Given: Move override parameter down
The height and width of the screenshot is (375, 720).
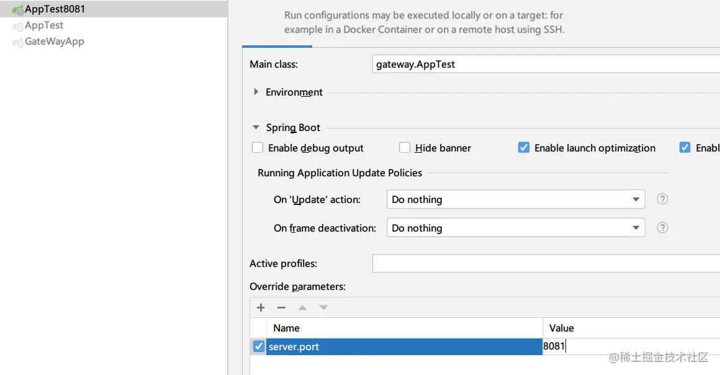Looking at the screenshot, I should [323, 307].
